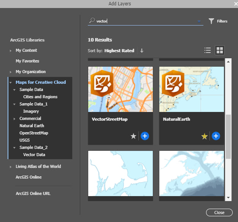Add VectorStreetMap layer with plus button

pos(145,136)
